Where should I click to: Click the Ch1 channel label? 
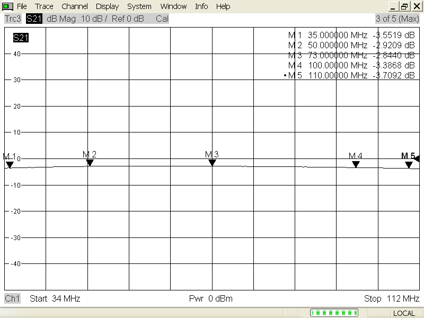click(x=12, y=298)
